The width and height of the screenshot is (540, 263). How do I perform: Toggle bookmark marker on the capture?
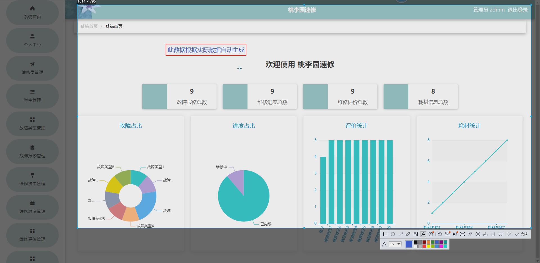click(501, 234)
